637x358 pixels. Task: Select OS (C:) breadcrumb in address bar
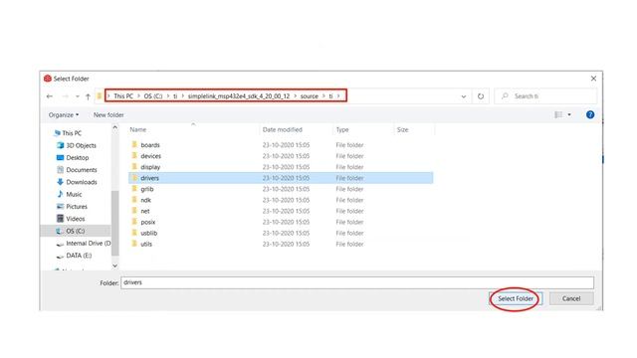[153, 96]
